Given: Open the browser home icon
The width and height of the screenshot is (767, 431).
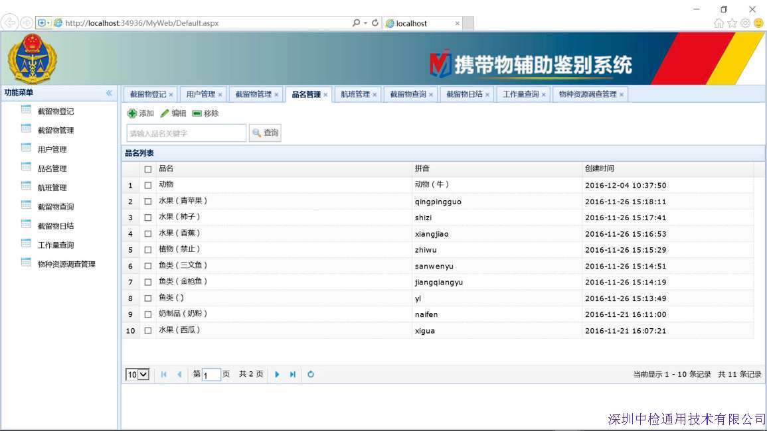Looking at the screenshot, I should click(x=719, y=23).
